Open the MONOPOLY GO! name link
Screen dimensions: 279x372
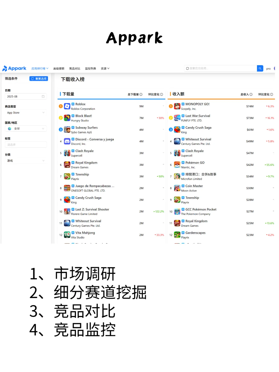coord(197,104)
